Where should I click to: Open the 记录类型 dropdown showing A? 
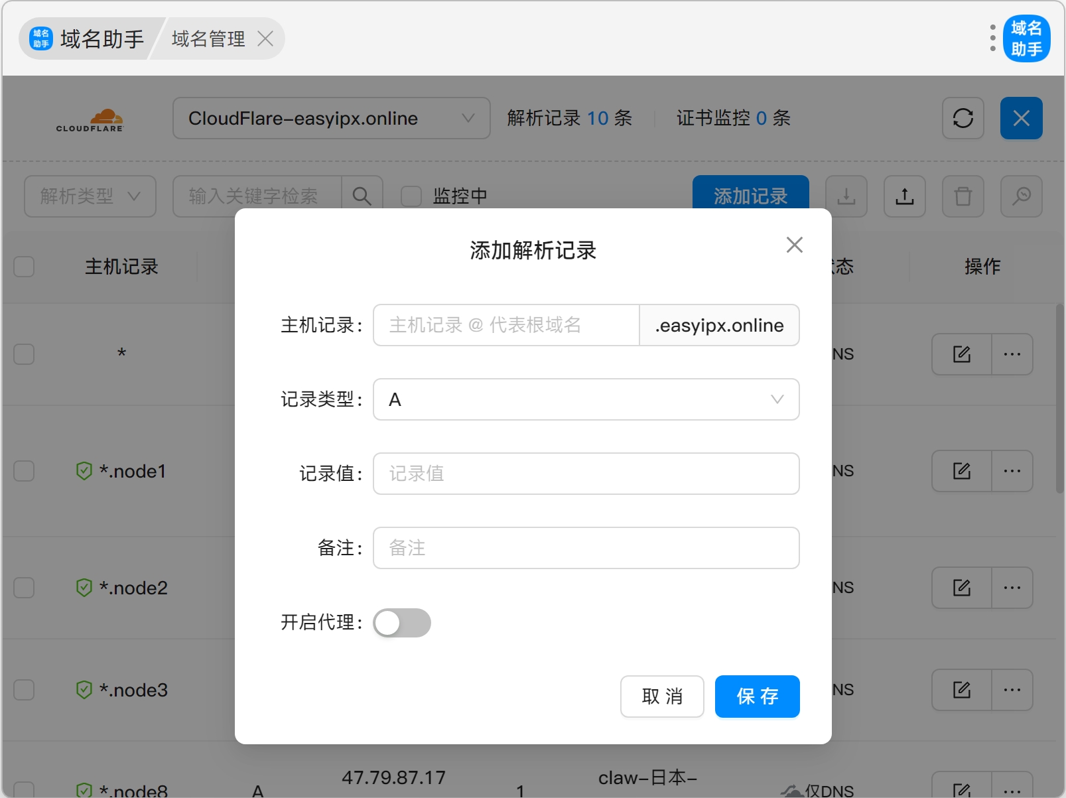tap(586, 399)
